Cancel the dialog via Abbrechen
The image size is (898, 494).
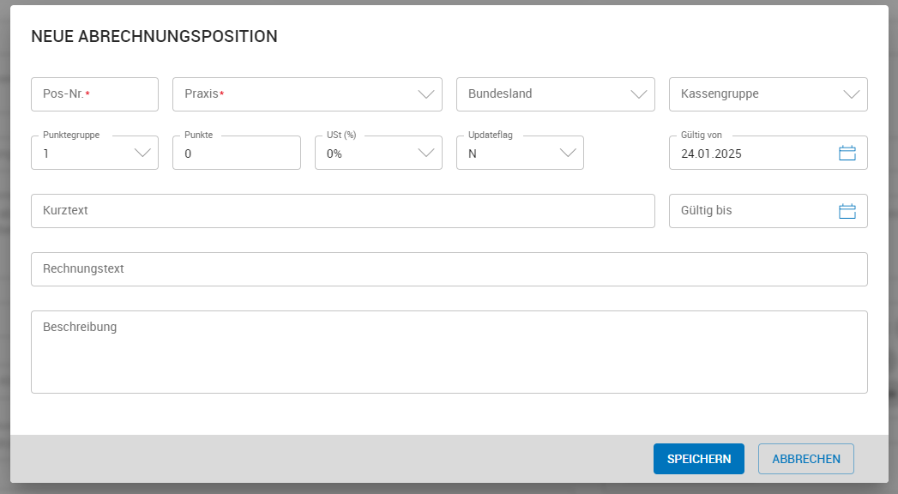pyautogui.click(x=805, y=459)
